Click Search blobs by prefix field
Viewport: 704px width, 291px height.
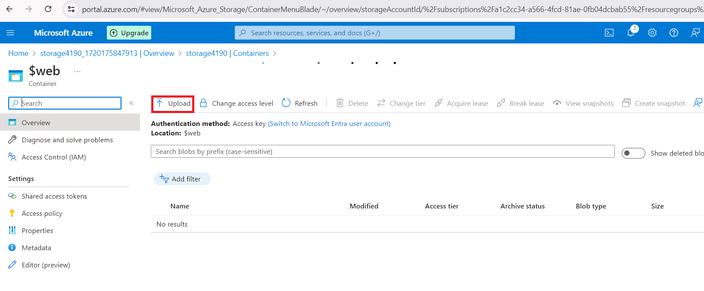pyautogui.click(x=383, y=151)
